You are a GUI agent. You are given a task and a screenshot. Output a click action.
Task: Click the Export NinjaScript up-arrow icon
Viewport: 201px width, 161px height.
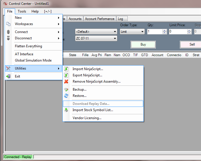coord(66,75)
